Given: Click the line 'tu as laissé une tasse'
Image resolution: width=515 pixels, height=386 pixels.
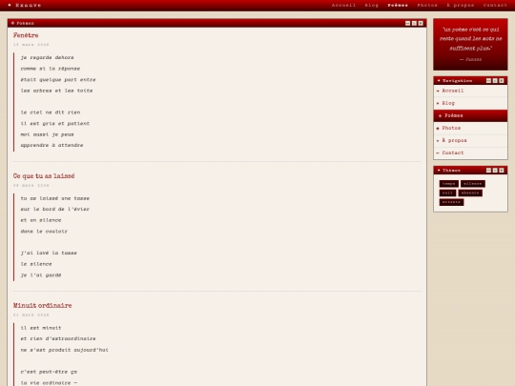Looking at the screenshot, I should click(x=55, y=198).
